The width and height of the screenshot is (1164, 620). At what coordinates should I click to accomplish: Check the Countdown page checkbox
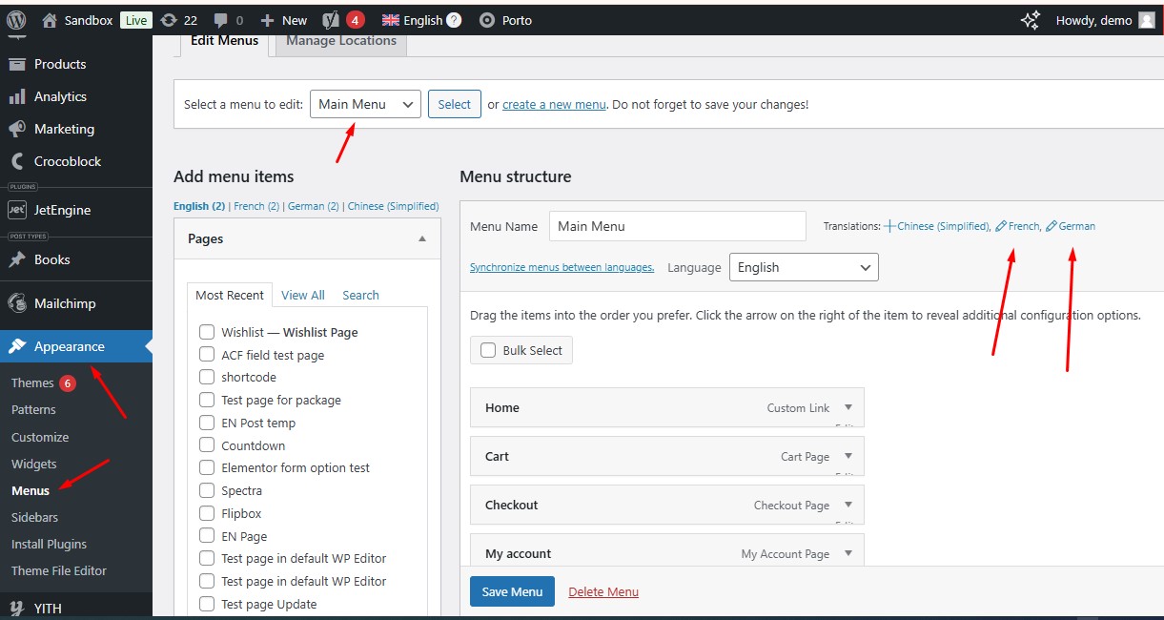click(207, 444)
